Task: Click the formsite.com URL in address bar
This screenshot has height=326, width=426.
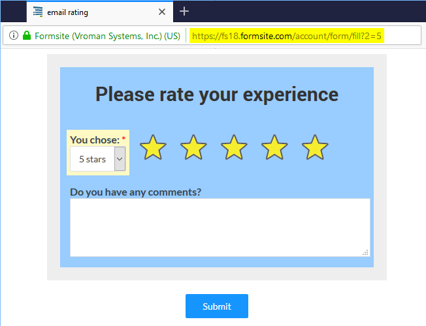Action: tap(287, 36)
